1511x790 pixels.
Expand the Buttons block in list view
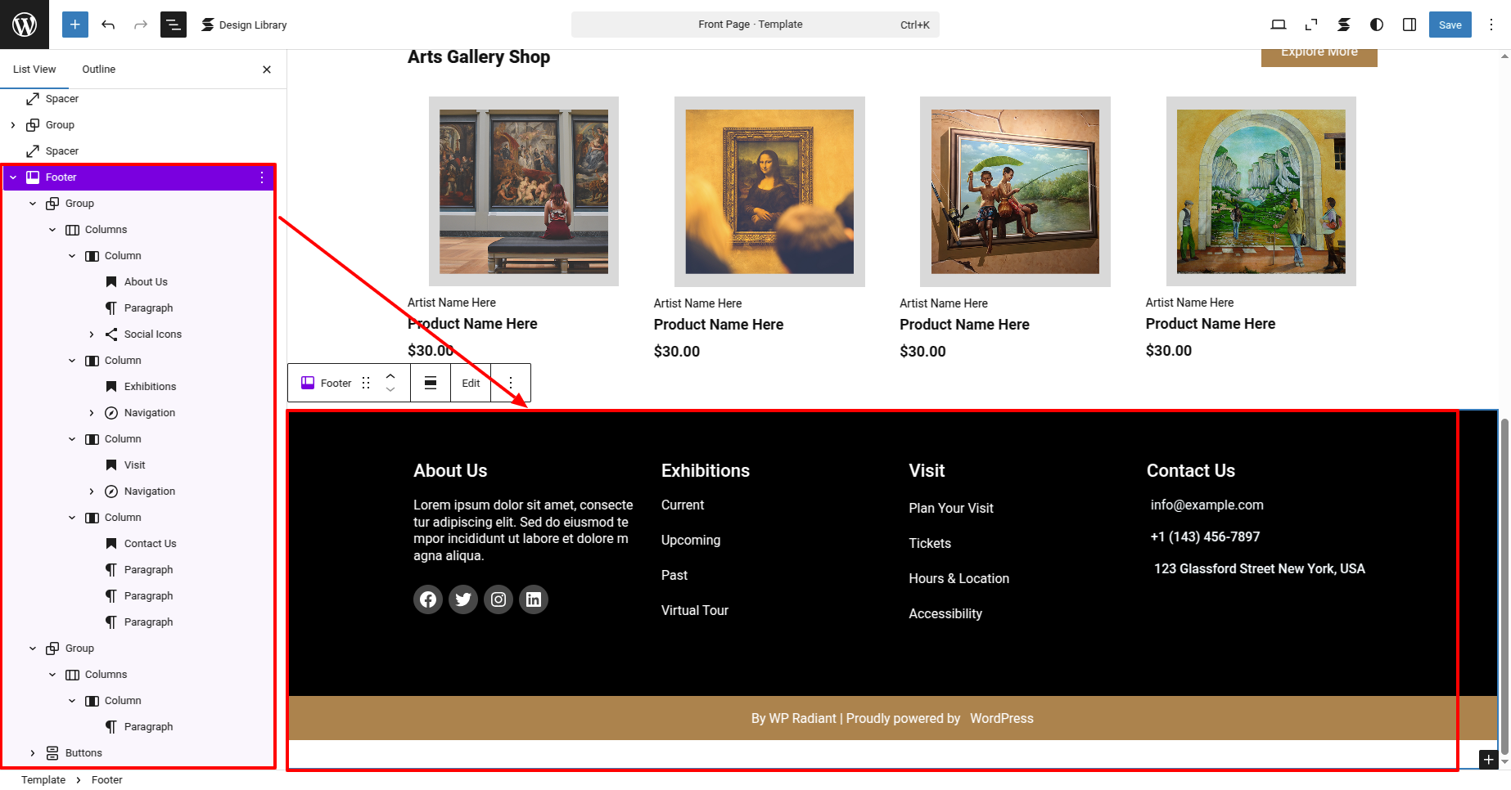[x=33, y=753]
